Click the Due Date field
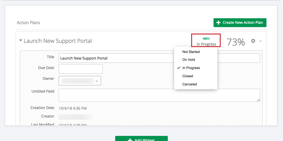Image resolution: width=283 pixels, height=141 pixels. coord(81,69)
